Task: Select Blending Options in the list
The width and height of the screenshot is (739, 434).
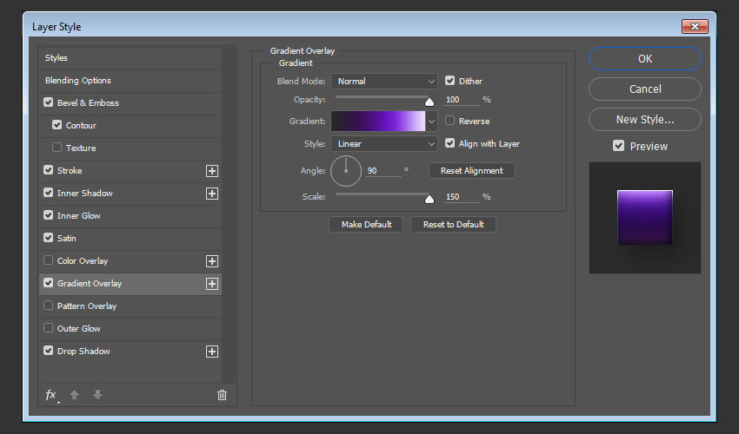Action: pos(78,81)
